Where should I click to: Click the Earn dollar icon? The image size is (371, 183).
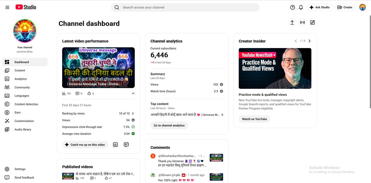tap(7, 113)
